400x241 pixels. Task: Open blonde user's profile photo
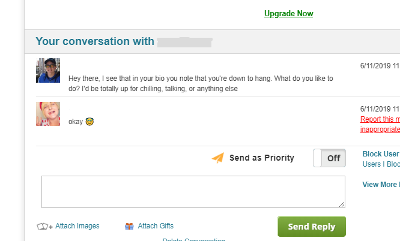pyautogui.click(x=48, y=114)
